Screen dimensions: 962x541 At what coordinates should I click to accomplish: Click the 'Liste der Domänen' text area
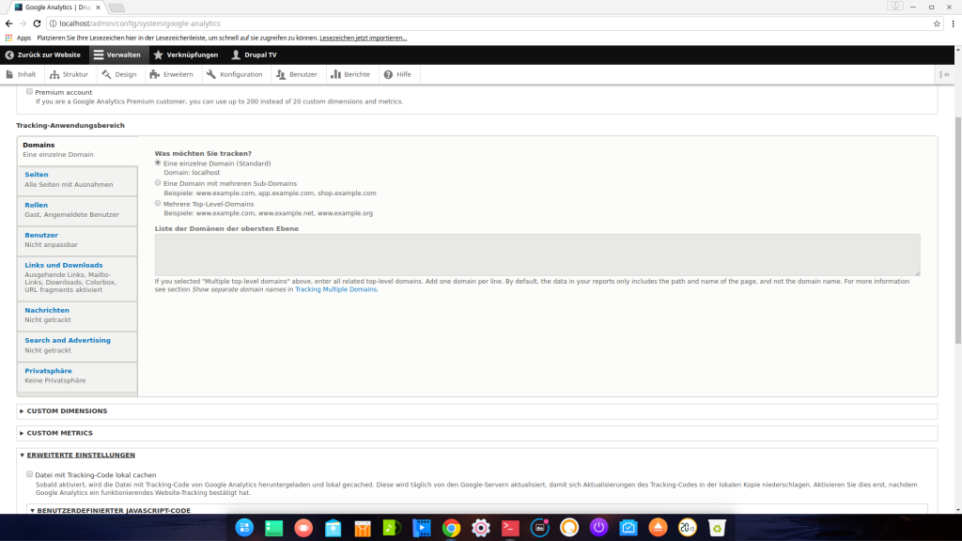tap(536, 255)
